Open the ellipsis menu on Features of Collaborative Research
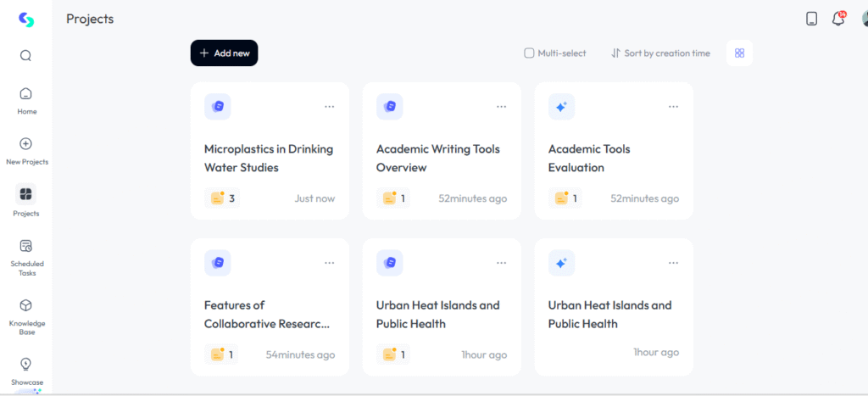Image resolution: width=868 pixels, height=396 pixels. click(x=330, y=263)
